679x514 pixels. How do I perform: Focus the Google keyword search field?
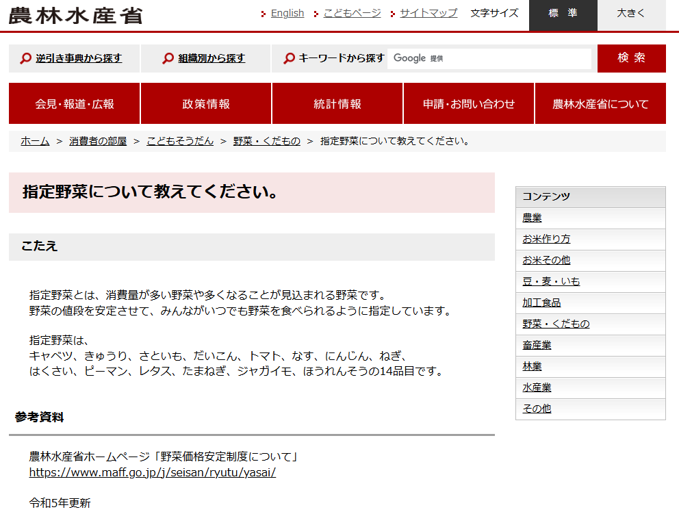click(x=489, y=58)
